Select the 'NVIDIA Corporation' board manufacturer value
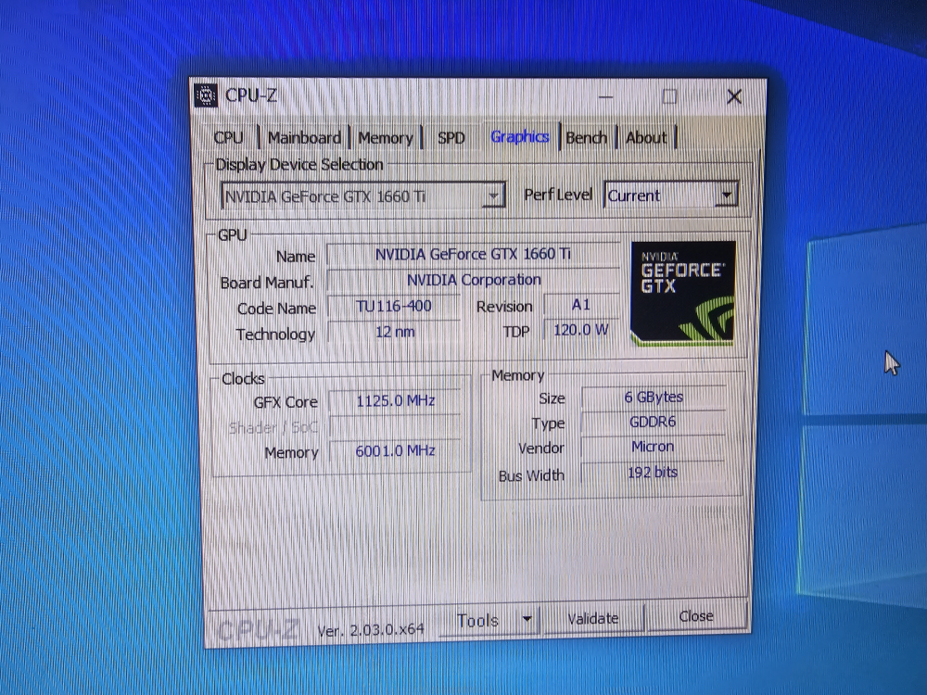The image size is (927, 695). point(473,280)
